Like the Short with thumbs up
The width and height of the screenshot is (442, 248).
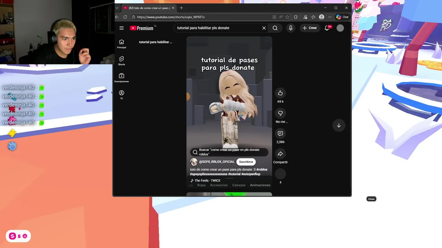[x=280, y=93]
